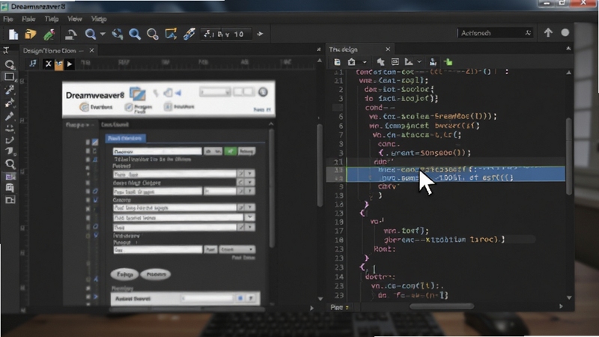The height and width of the screenshot is (337, 599).
Task: Click the yellow frame with arrow icon
Action: 171,34
